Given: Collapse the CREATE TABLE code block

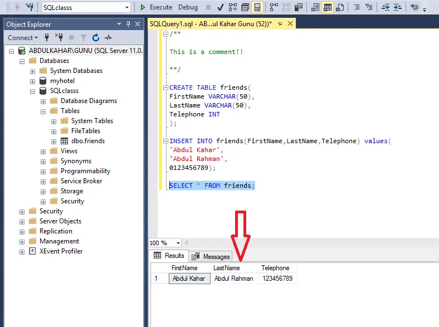Looking at the screenshot, I should click(x=165, y=87).
